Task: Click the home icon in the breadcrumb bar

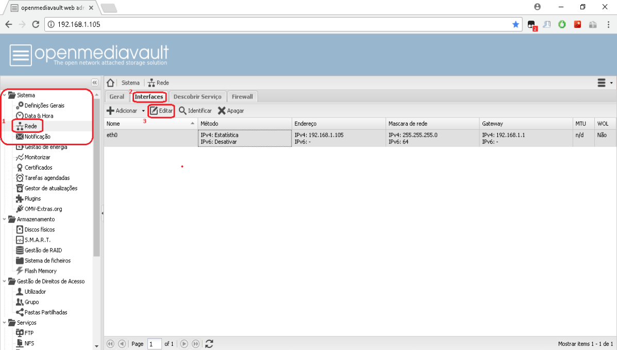Action: click(x=110, y=83)
